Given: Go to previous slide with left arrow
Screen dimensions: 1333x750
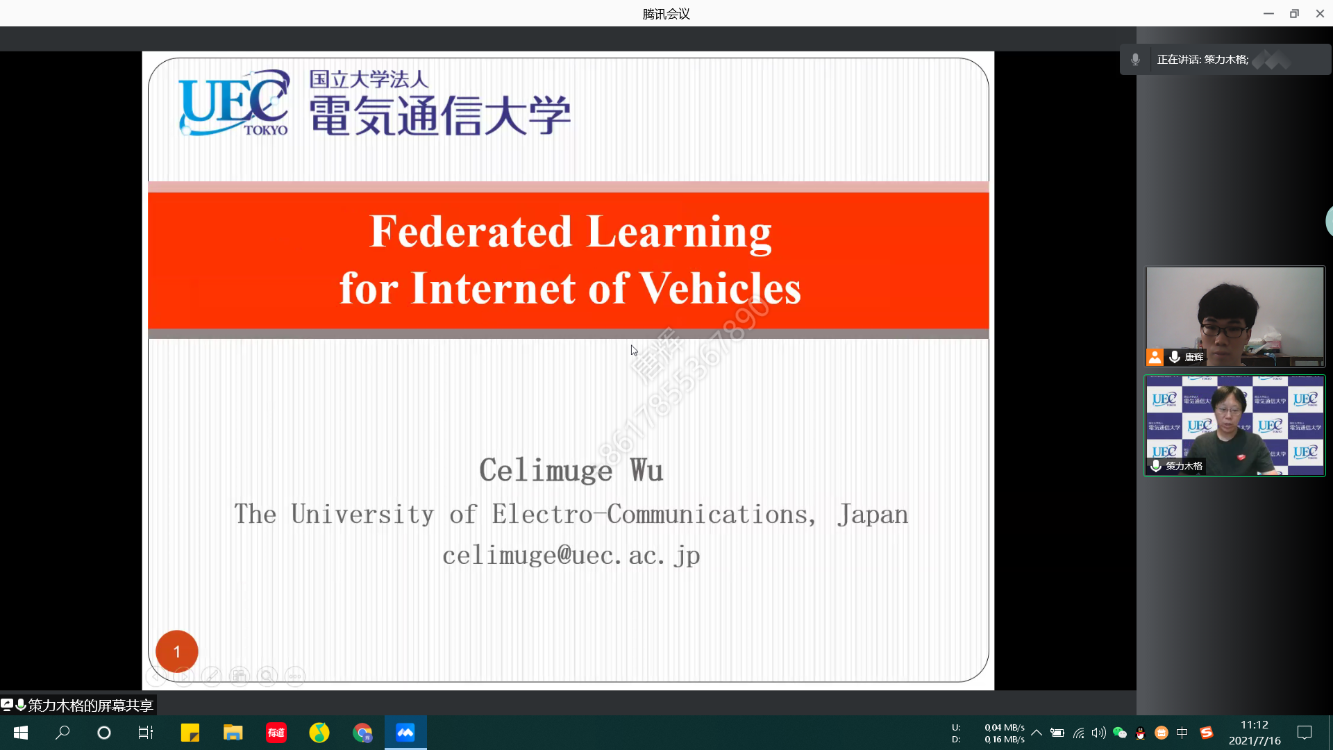Looking at the screenshot, I should (x=157, y=676).
